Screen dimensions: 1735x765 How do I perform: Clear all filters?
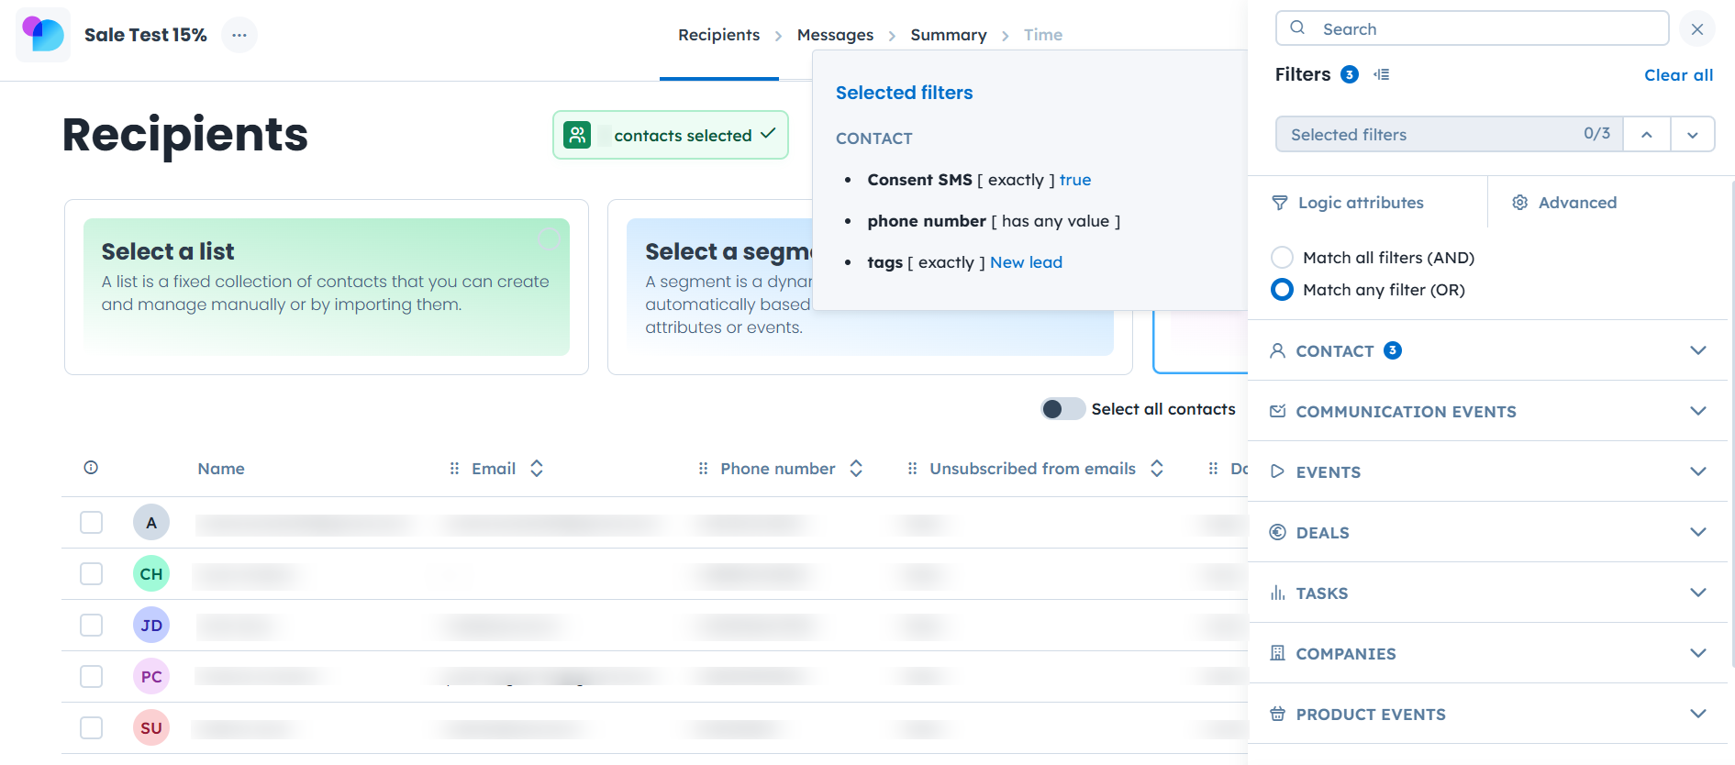click(1678, 75)
